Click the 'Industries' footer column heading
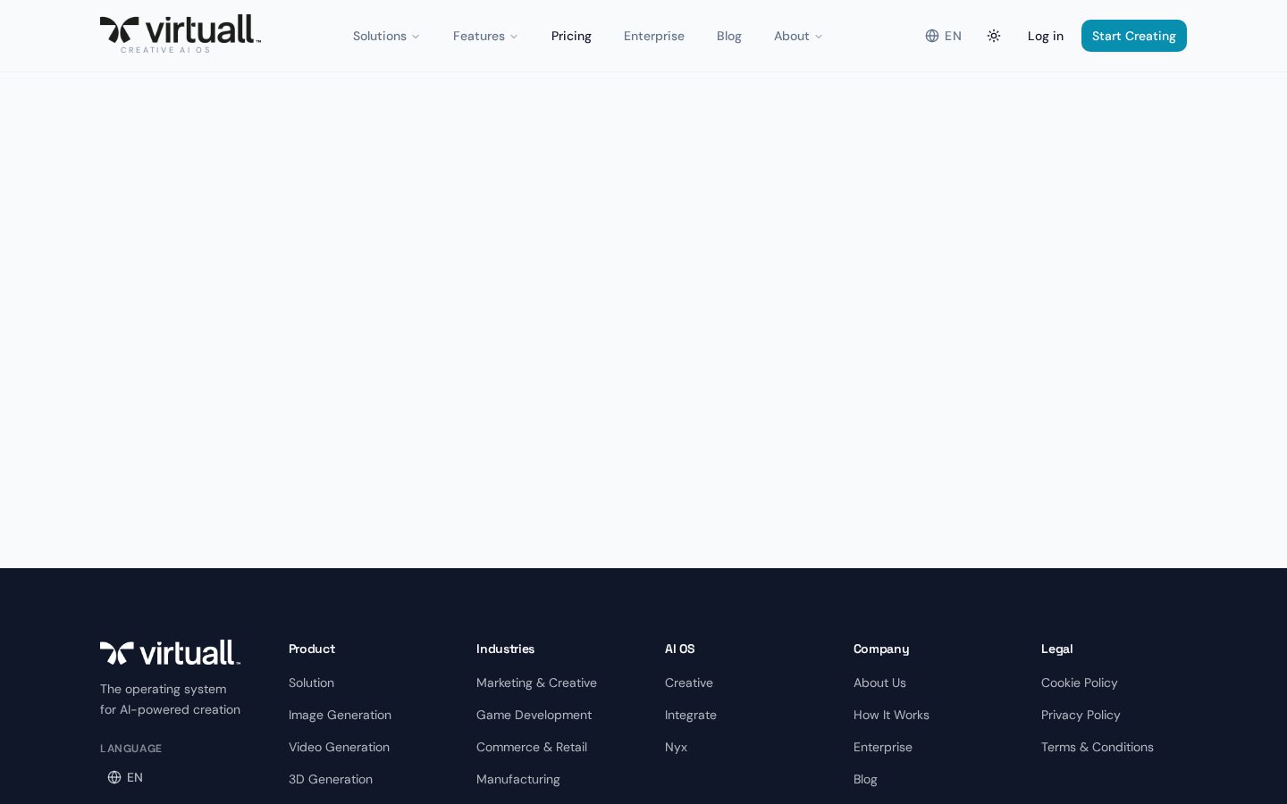This screenshot has height=804, width=1287. pos(505,649)
